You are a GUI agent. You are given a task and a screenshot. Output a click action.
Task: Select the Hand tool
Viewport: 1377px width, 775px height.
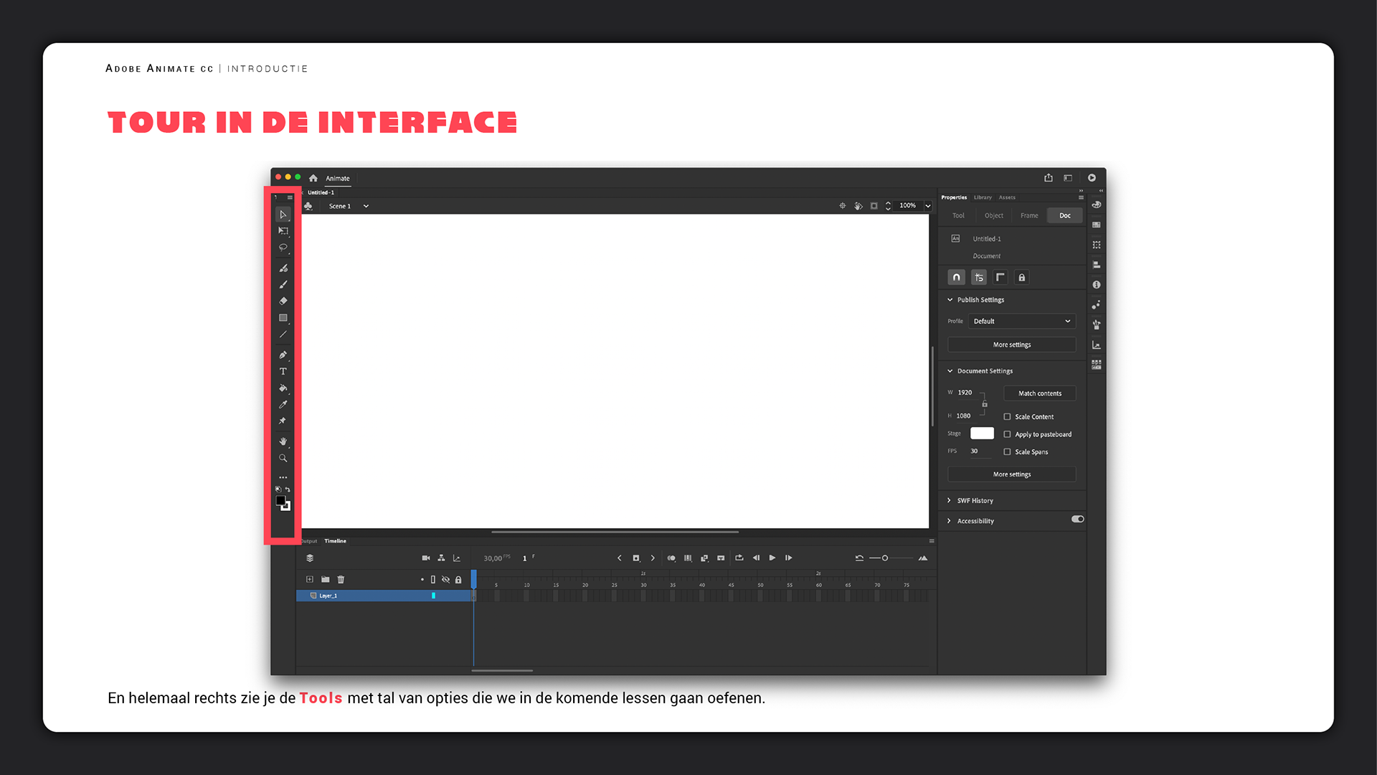[x=283, y=441]
